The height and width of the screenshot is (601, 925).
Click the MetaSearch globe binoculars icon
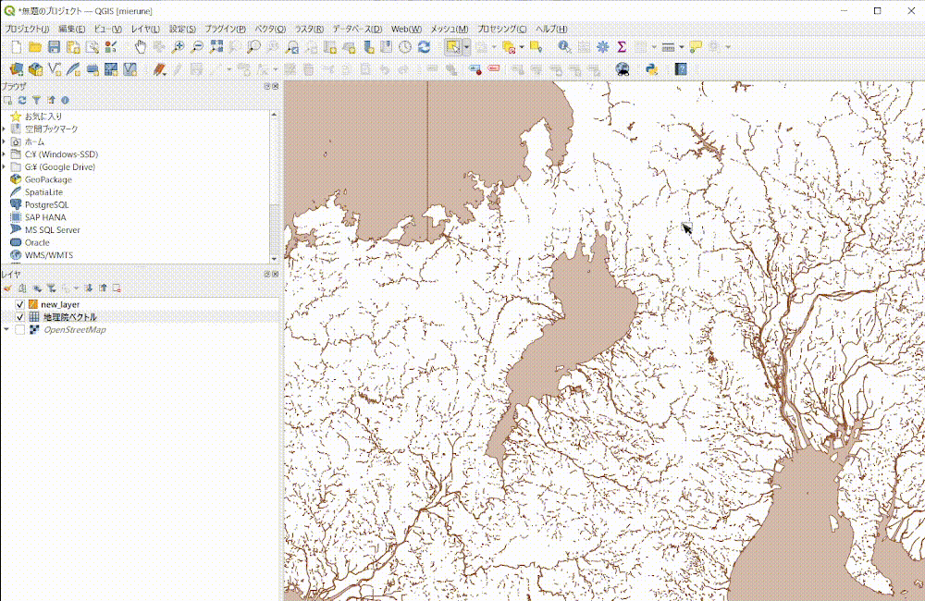(x=622, y=69)
